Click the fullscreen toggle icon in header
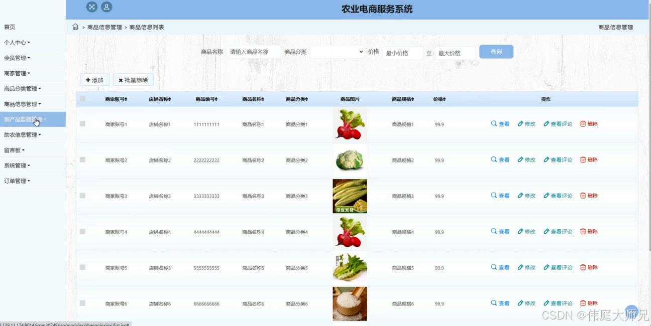Screen dimensions: 651x326 (91, 7)
